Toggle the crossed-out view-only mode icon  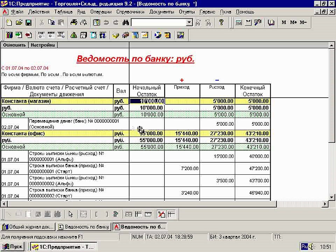click(x=161, y=214)
